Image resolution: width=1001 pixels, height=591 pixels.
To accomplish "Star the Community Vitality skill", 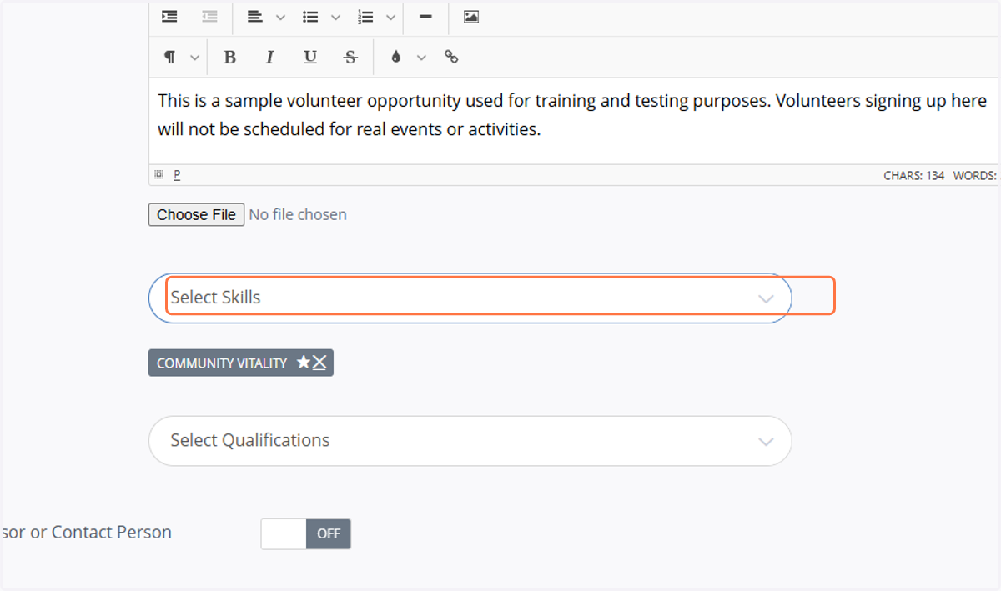I will 304,363.
